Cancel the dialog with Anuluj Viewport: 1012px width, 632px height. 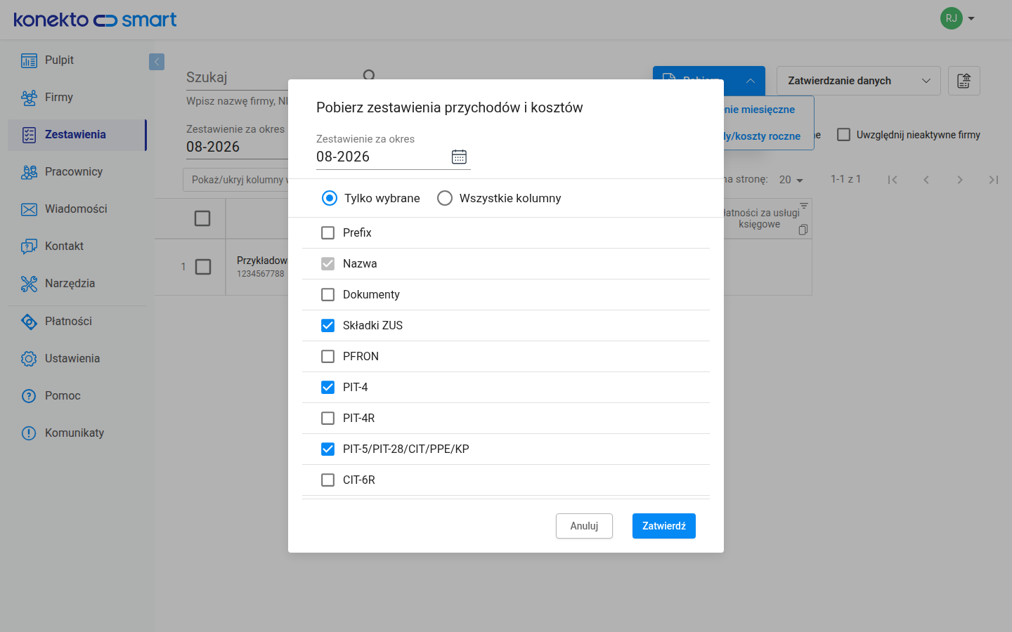(x=584, y=526)
